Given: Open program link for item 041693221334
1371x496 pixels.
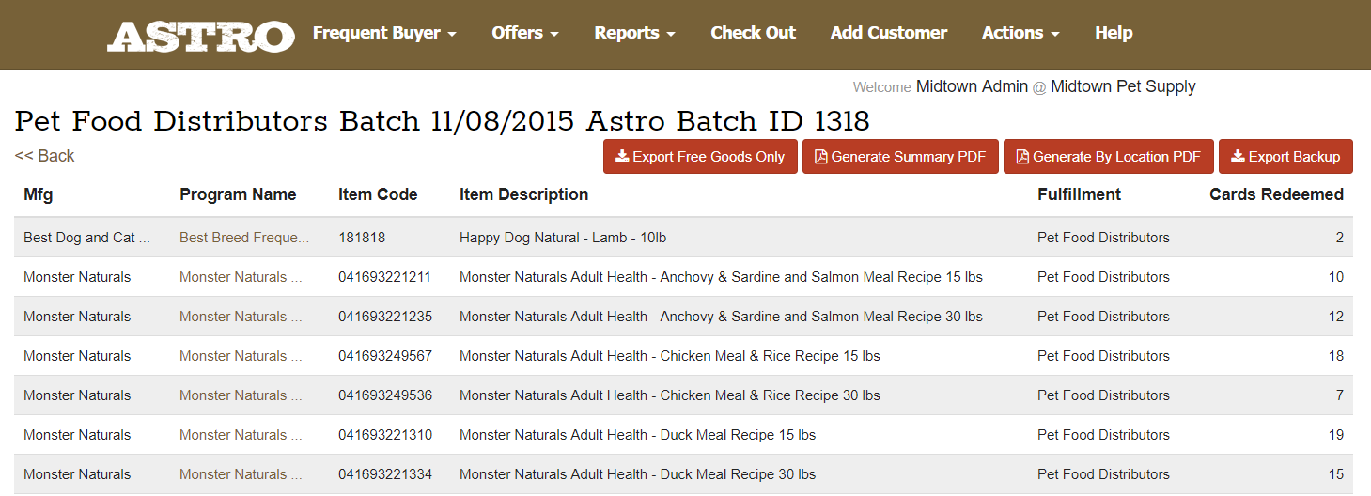Looking at the screenshot, I should click(x=241, y=474).
